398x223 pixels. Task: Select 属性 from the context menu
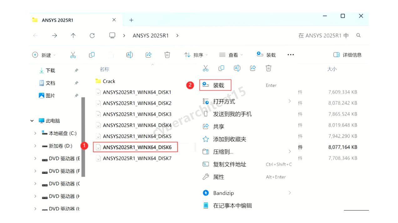(x=218, y=177)
